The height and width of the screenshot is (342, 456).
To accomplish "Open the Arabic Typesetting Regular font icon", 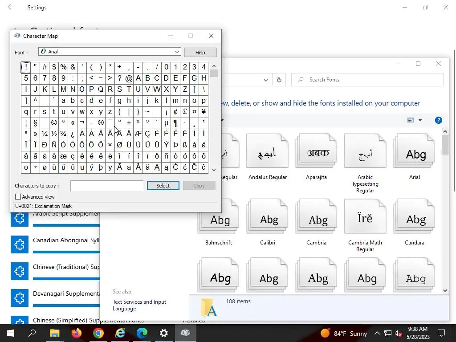I will 365,151.
